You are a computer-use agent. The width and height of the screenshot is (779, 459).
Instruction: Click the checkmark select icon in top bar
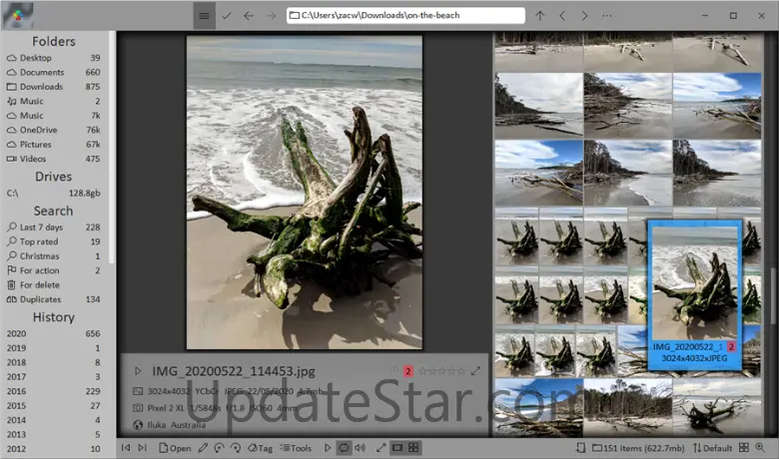pos(227,15)
